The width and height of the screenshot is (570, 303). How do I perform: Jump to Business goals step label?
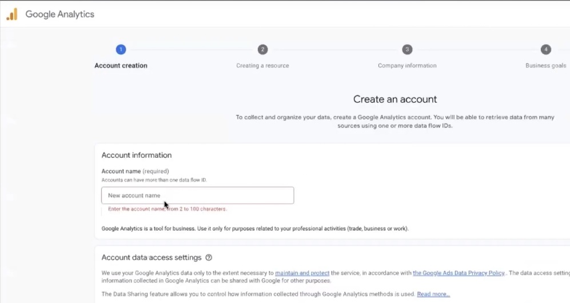(x=545, y=66)
